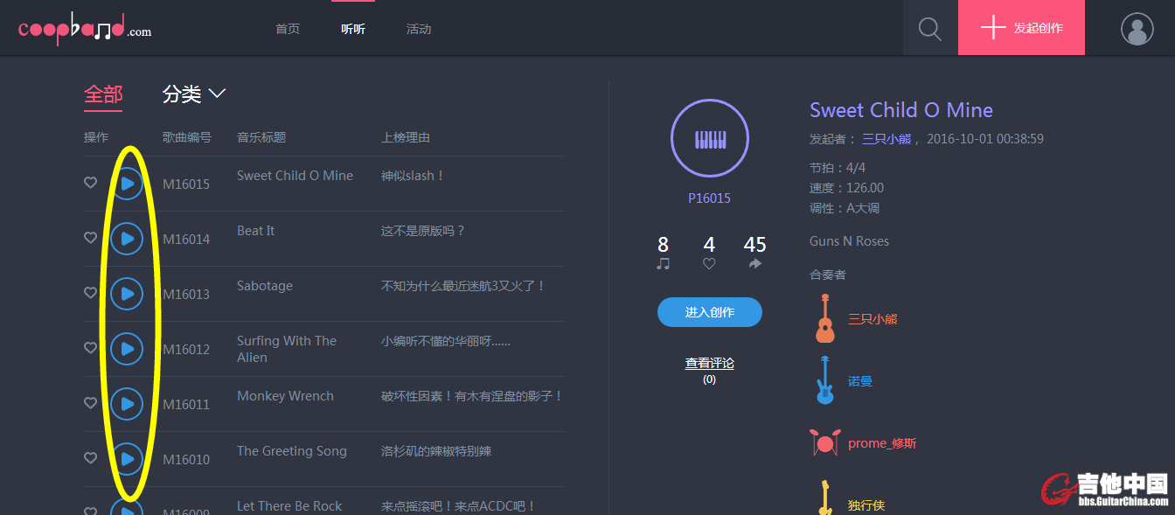Toggle heart for The Greeting Song
The height and width of the screenshot is (515, 1175).
[x=90, y=458]
